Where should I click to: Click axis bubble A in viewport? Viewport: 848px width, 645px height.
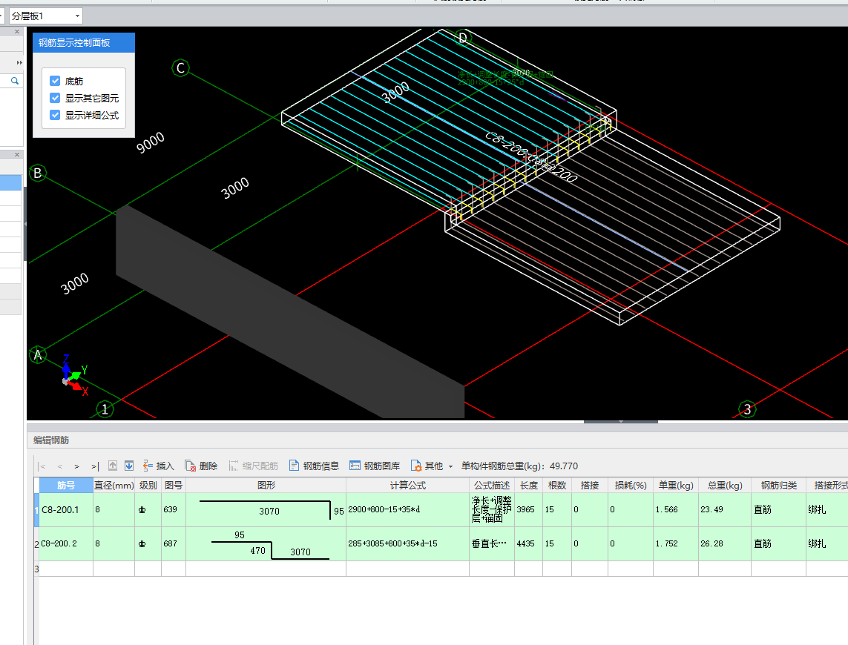(38, 354)
